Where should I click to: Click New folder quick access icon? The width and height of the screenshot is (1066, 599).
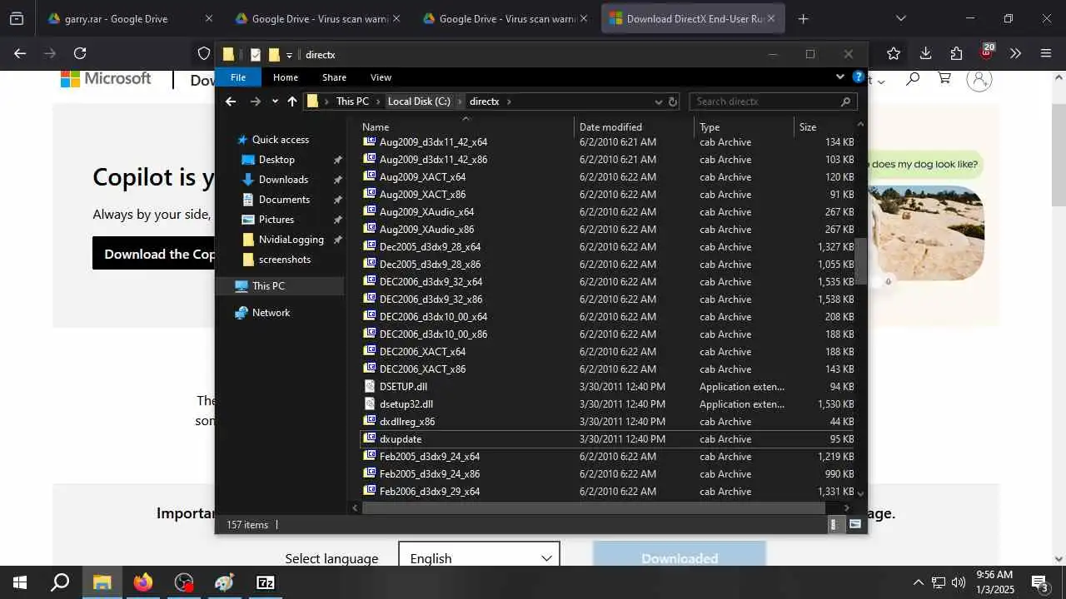(274, 55)
